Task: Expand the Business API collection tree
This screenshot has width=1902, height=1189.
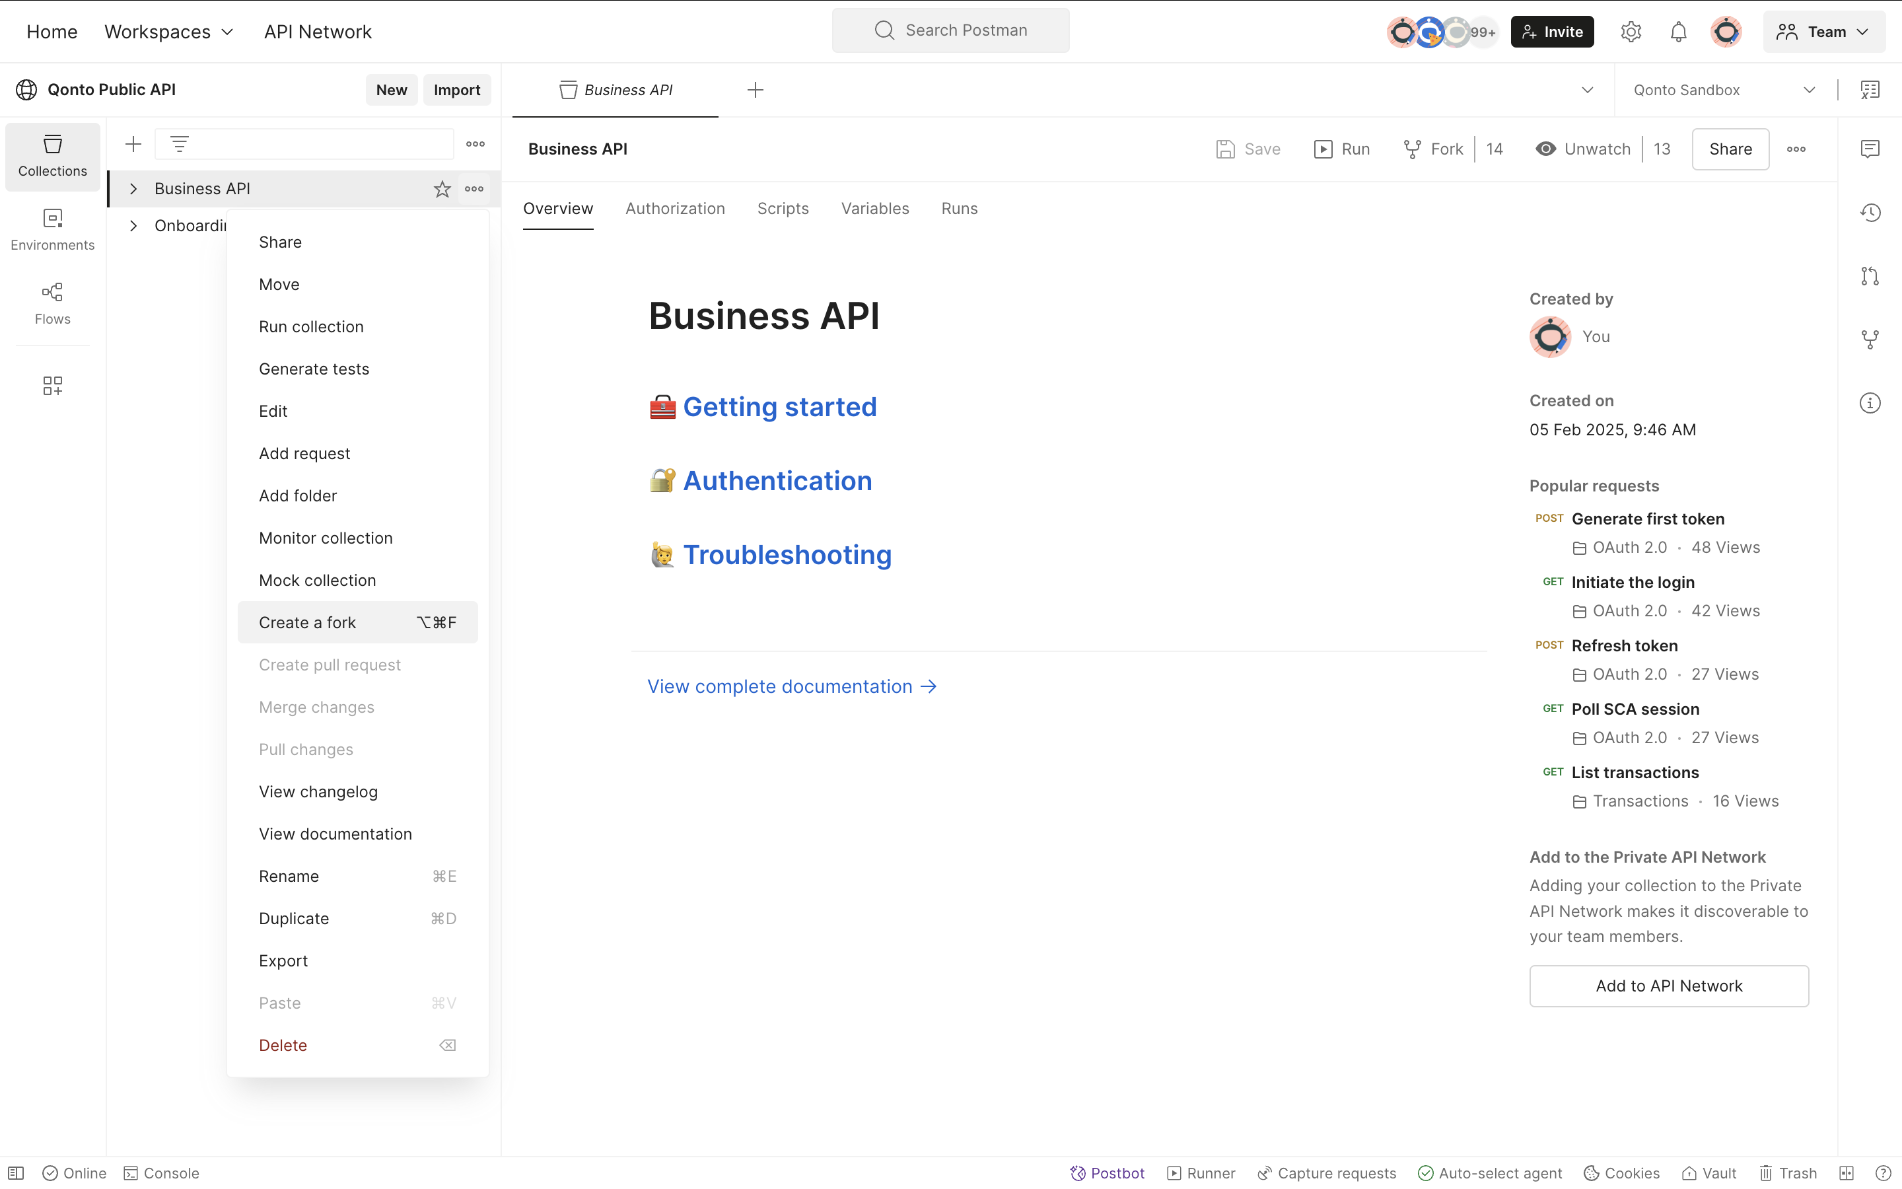Action: (x=133, y=189)
